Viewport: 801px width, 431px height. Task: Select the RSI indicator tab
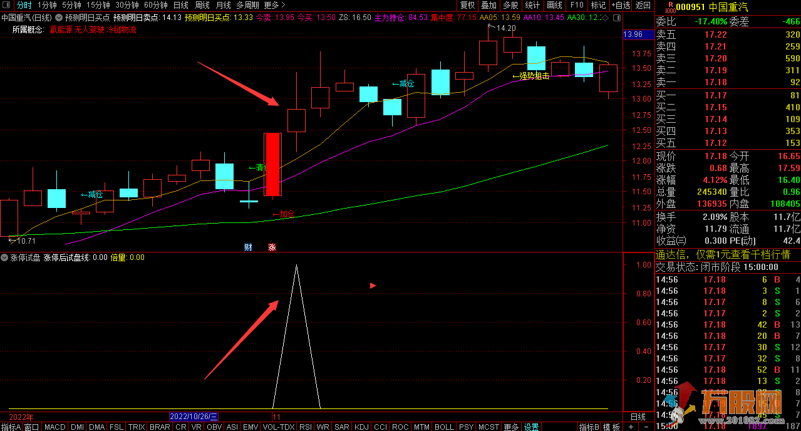306,427
